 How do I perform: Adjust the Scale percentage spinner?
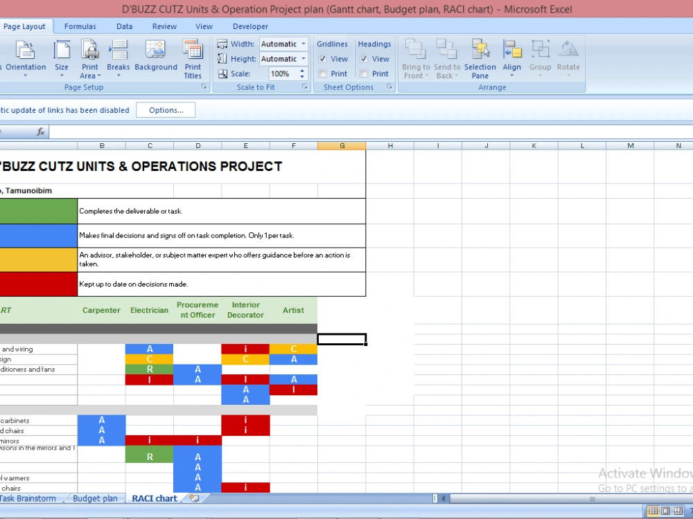tap(302, 74)
